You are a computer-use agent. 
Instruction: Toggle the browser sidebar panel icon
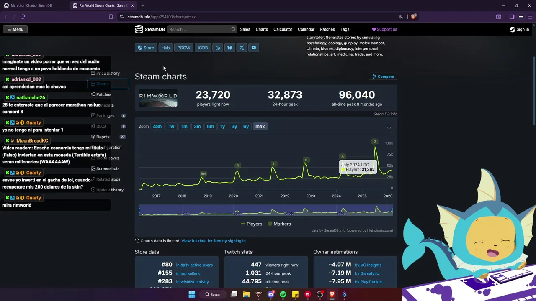pos(512,17)
